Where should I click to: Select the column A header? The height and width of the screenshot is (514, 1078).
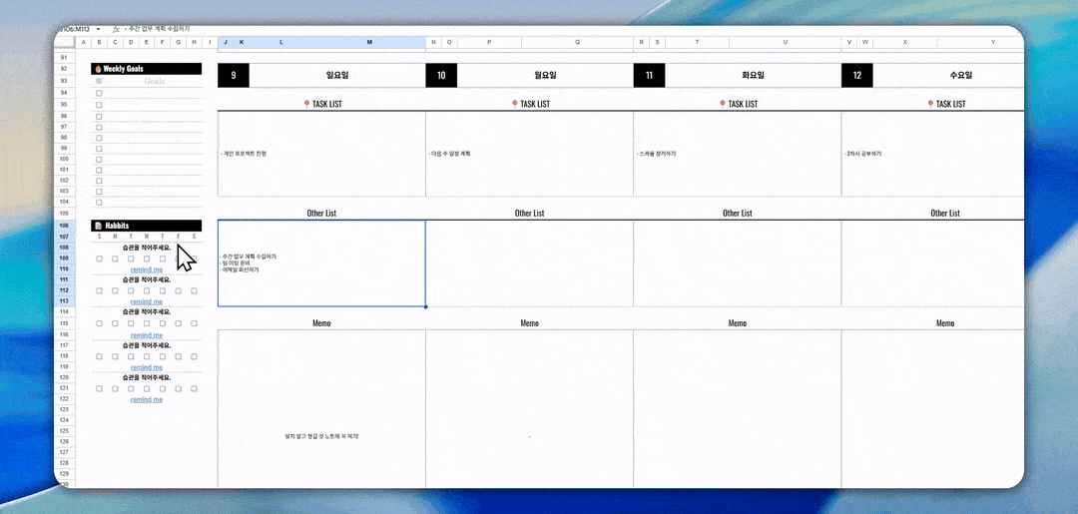pos(83,42)
